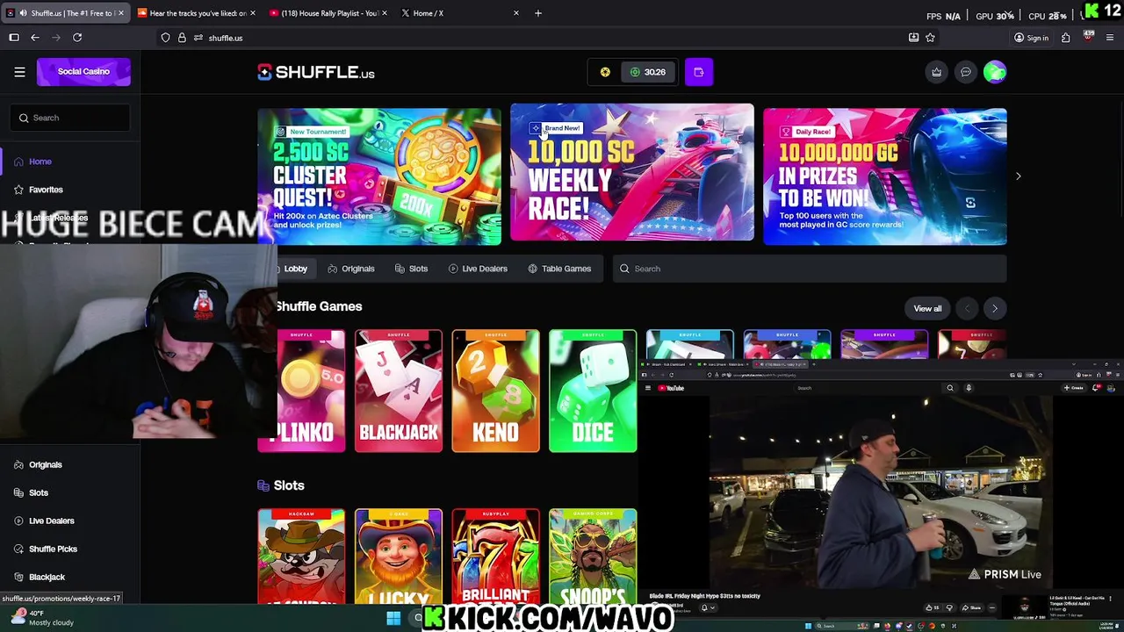Open the Lucky slot tile

(x=399, y=557)
